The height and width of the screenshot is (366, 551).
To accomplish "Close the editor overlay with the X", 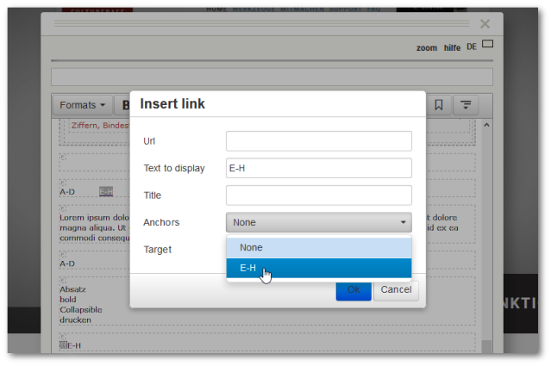I will click(485, 24).
